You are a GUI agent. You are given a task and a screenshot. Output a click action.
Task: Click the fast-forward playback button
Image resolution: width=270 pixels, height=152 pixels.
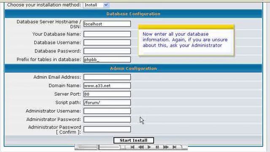pyautogui.click(x=166, y=147)
